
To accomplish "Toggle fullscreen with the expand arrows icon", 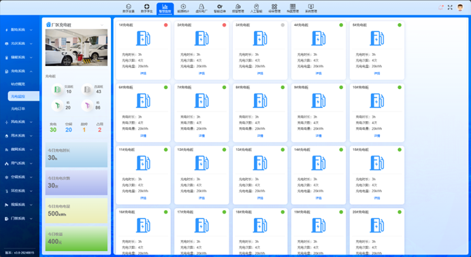I will coord(450,7).
